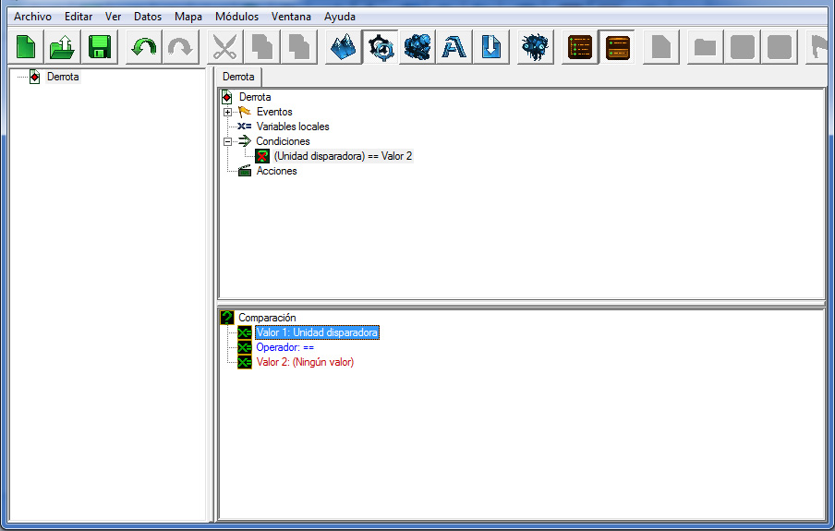Save using the green floppy disk icon

[100, 47]
